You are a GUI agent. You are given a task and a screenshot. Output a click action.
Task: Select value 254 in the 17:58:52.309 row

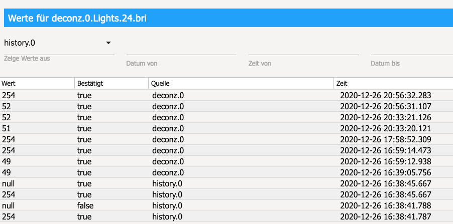[9, 139]
